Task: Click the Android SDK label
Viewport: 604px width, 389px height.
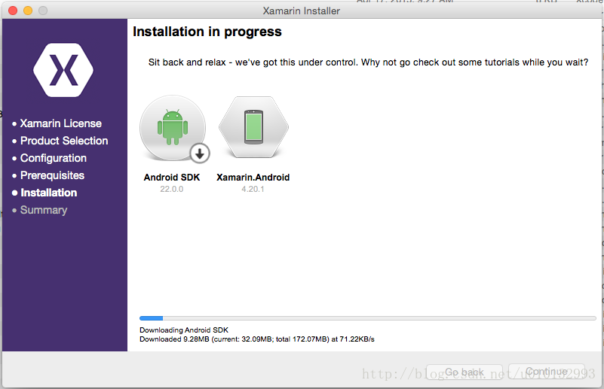Action: [x=172, y=178]
